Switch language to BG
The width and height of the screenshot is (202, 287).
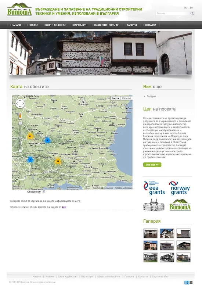(186, 8)
